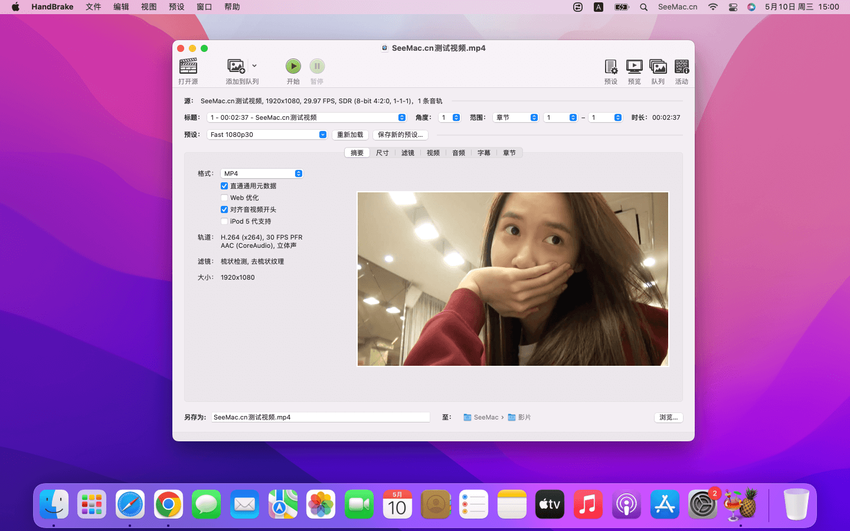Click the Open Source clapperboard icon
This screenshot has height=531, width=850.
188,66
